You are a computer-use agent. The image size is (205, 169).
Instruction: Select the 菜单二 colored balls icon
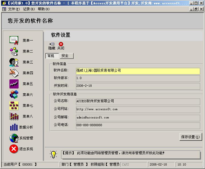pos(14,51)
